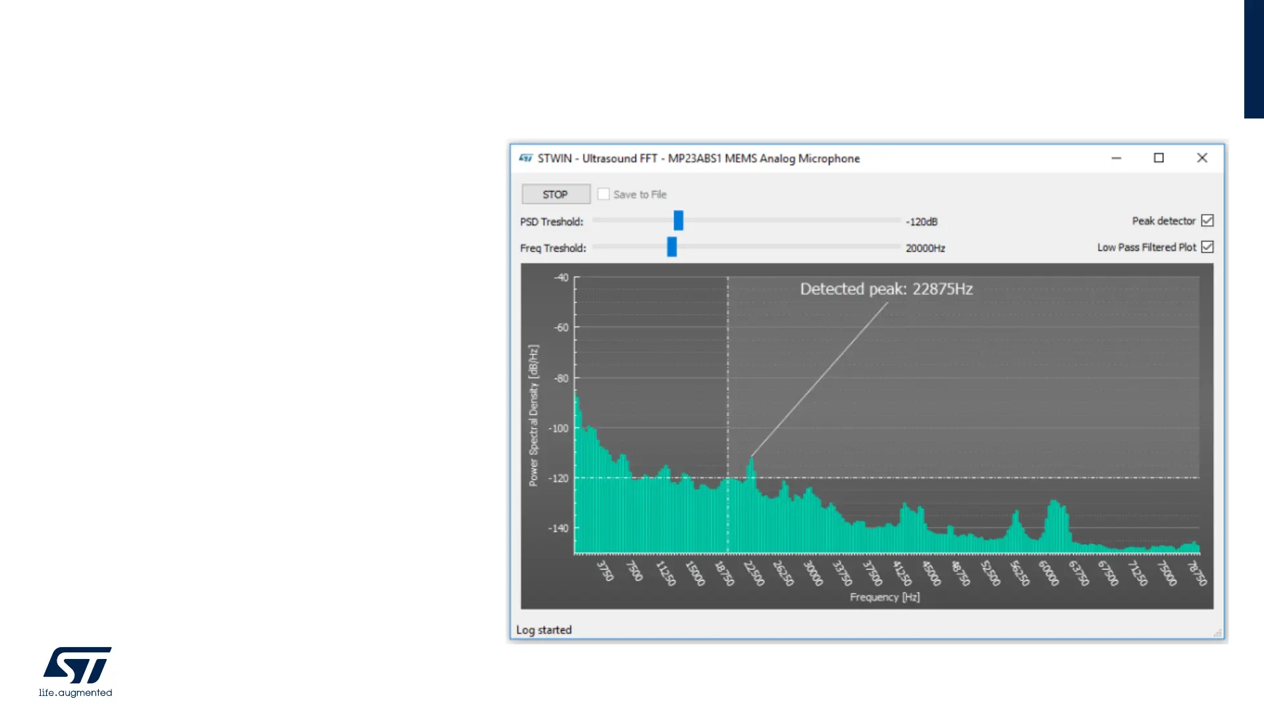
Task: Click the 'Freq Treshold:' label
Action: click(553, 248)
